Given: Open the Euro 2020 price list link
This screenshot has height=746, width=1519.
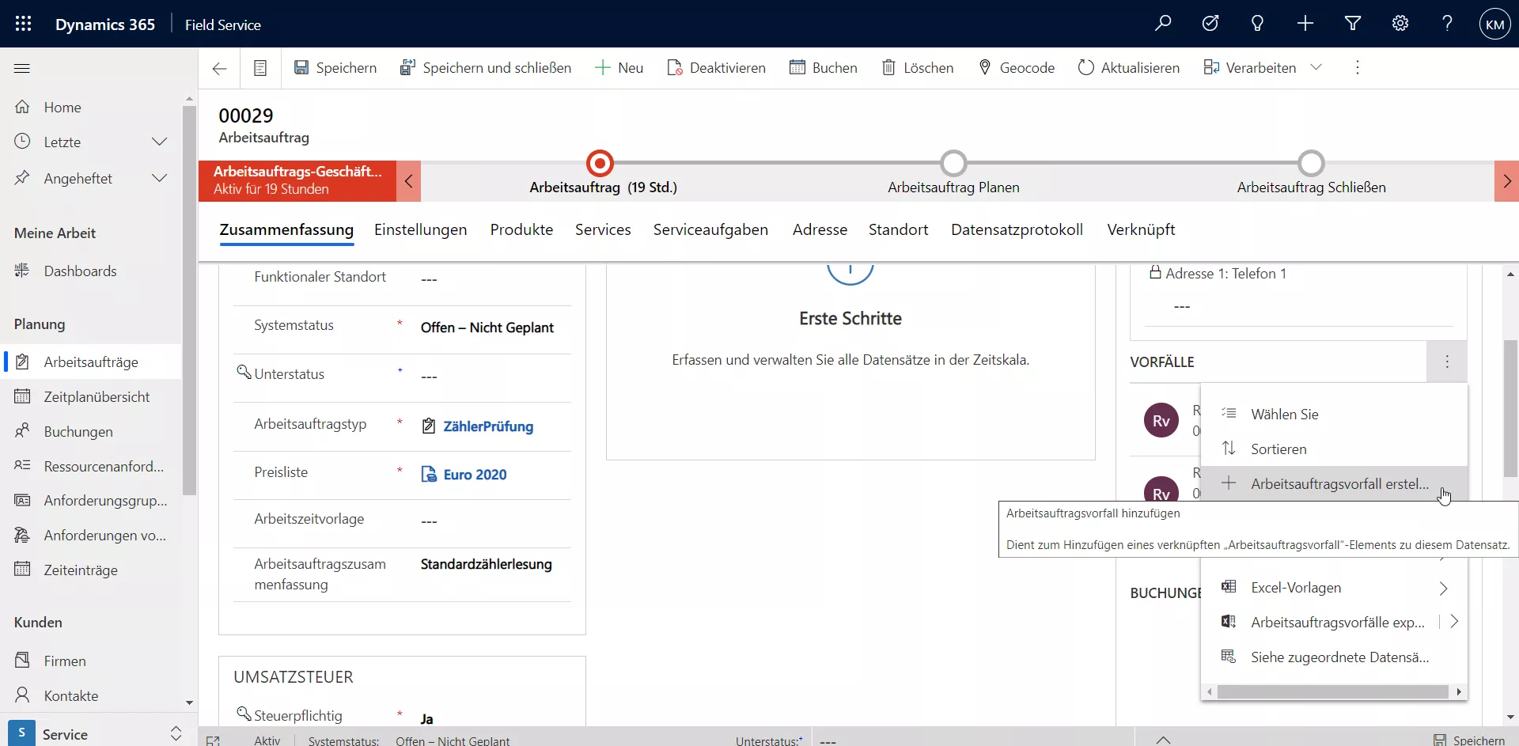Looking at the screenshot, I should point(475,475).
